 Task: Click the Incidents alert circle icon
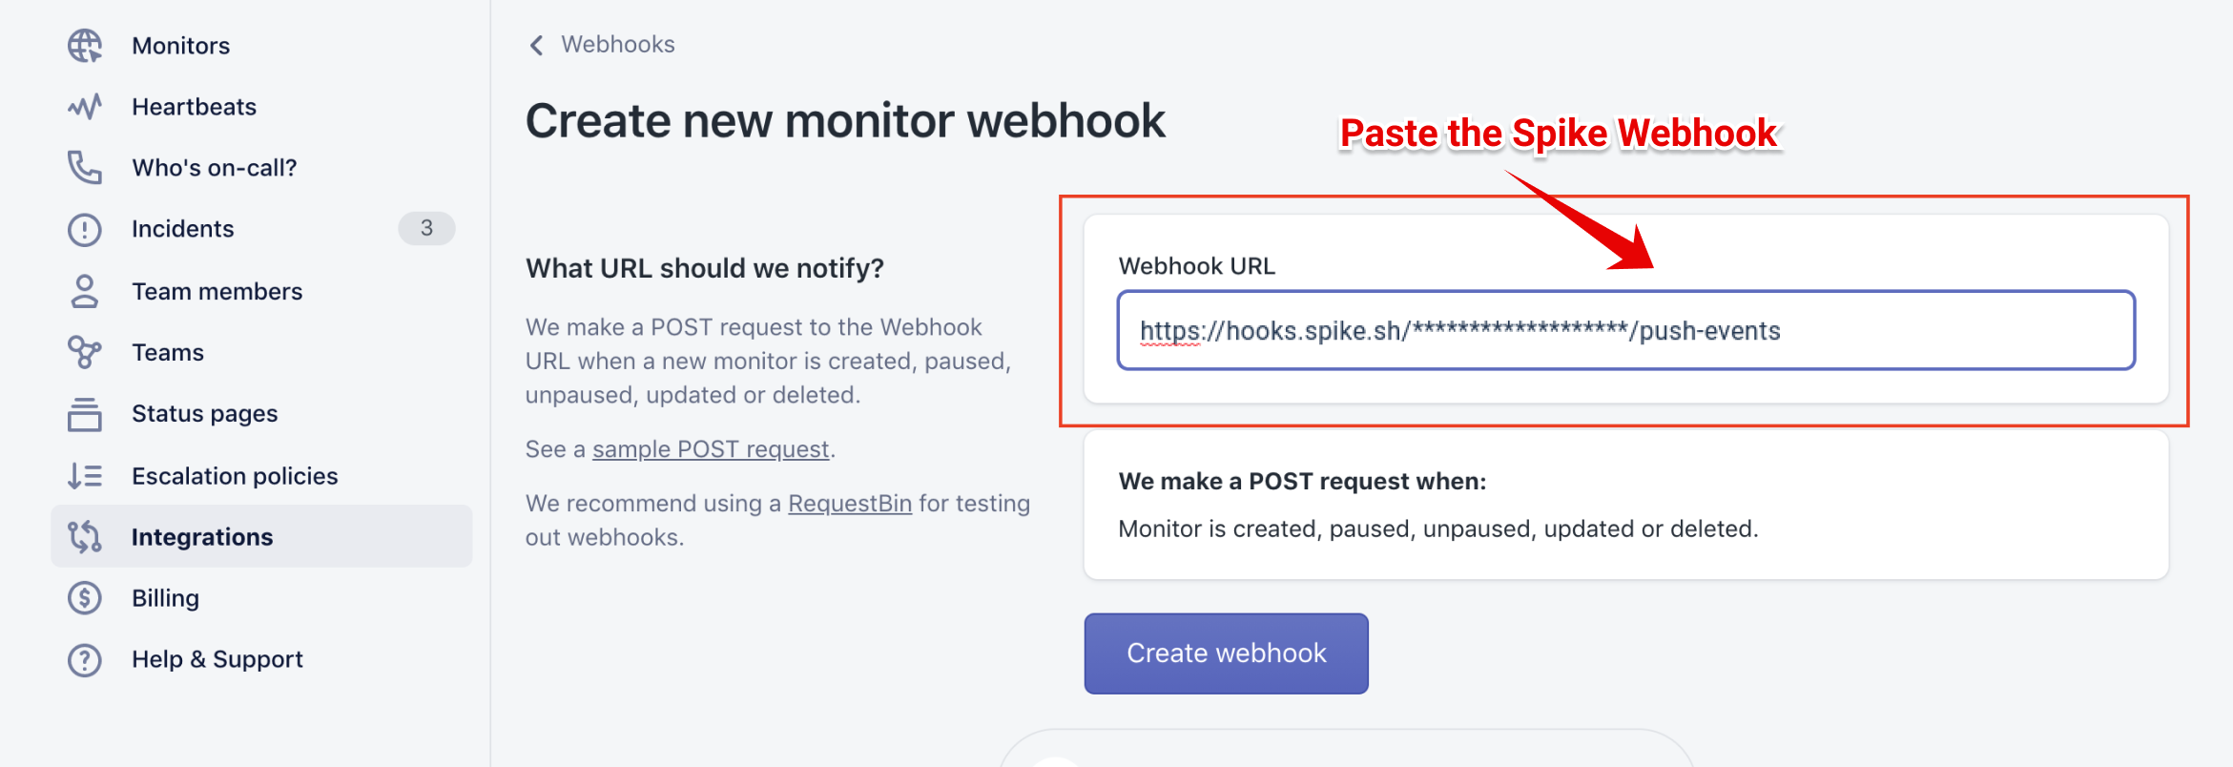(x=85, y=230)
